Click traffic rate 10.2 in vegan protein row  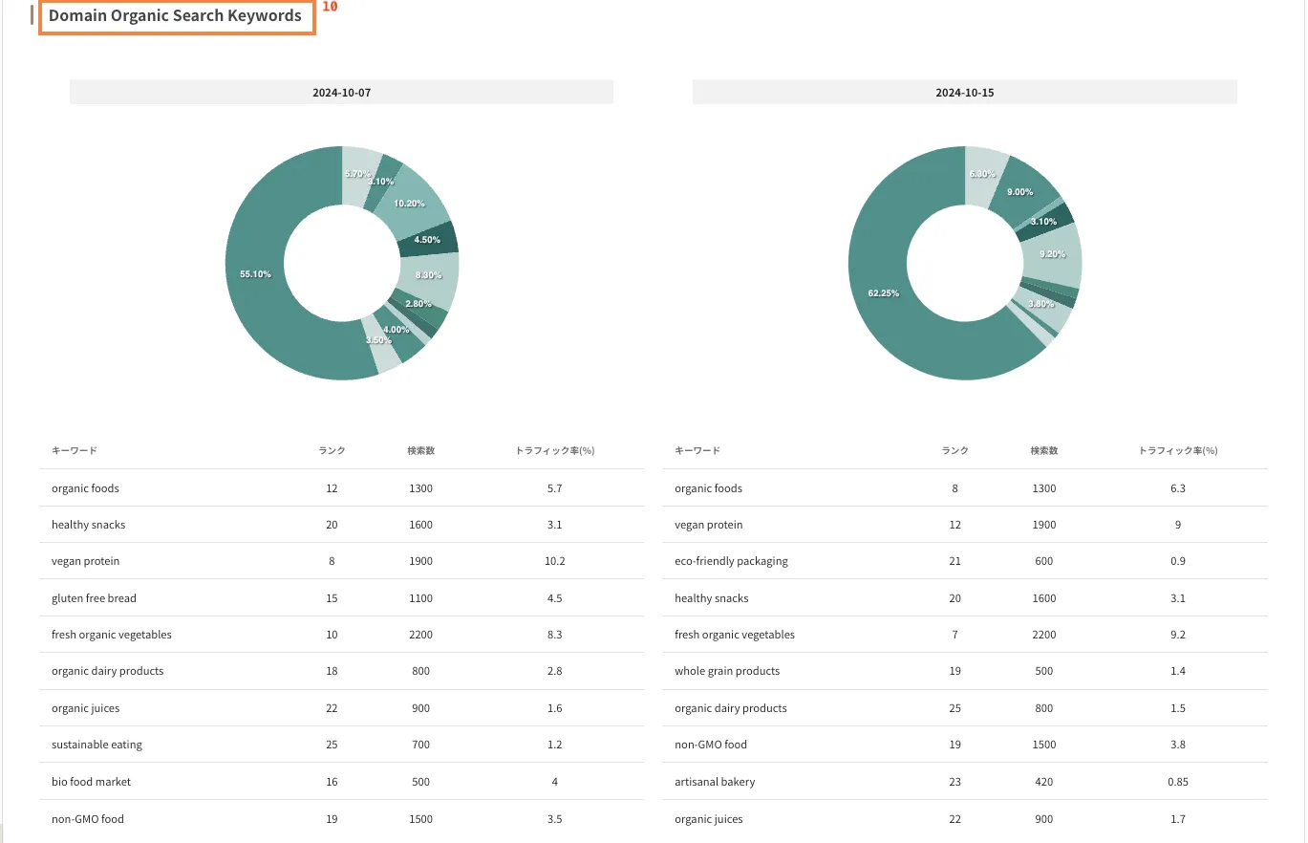click(555, 561)
